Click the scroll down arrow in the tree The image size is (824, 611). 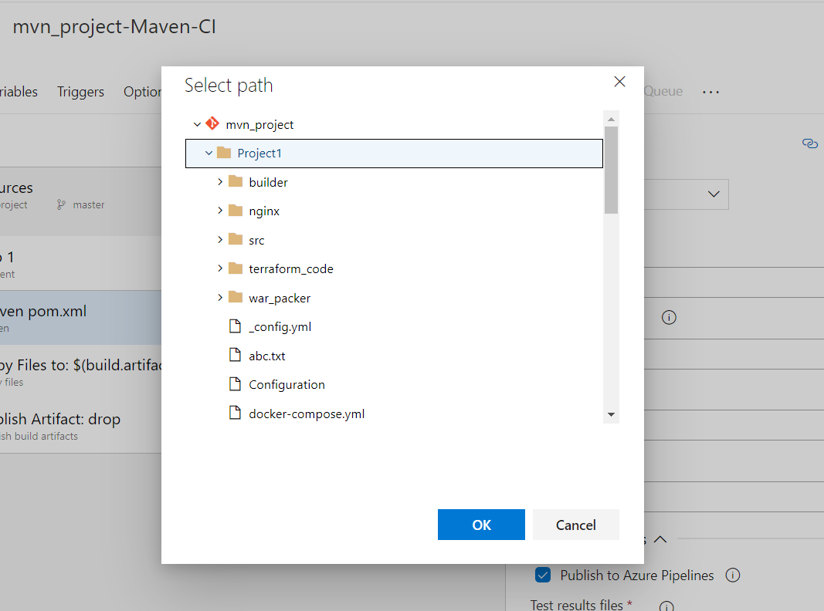pos(611,414)
